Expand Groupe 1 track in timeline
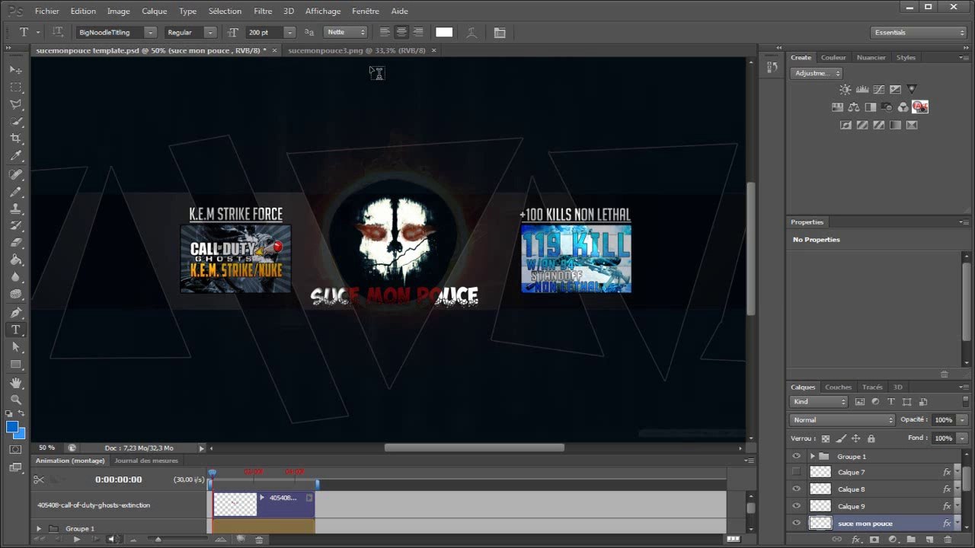The height and width of the screenshot is (548, 975). click(39, 528)
